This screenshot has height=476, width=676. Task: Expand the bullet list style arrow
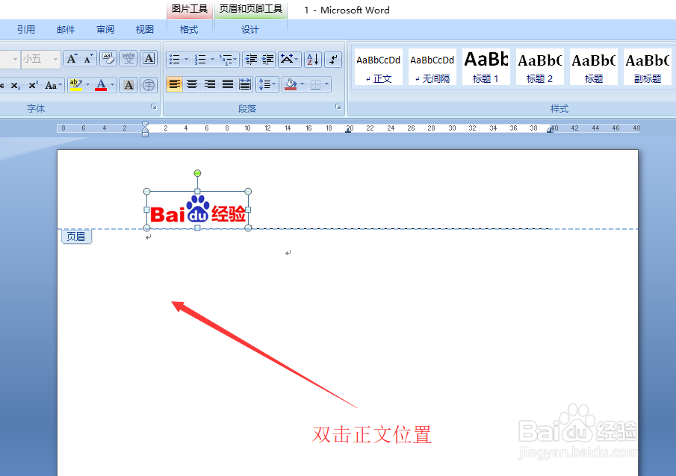186,60
